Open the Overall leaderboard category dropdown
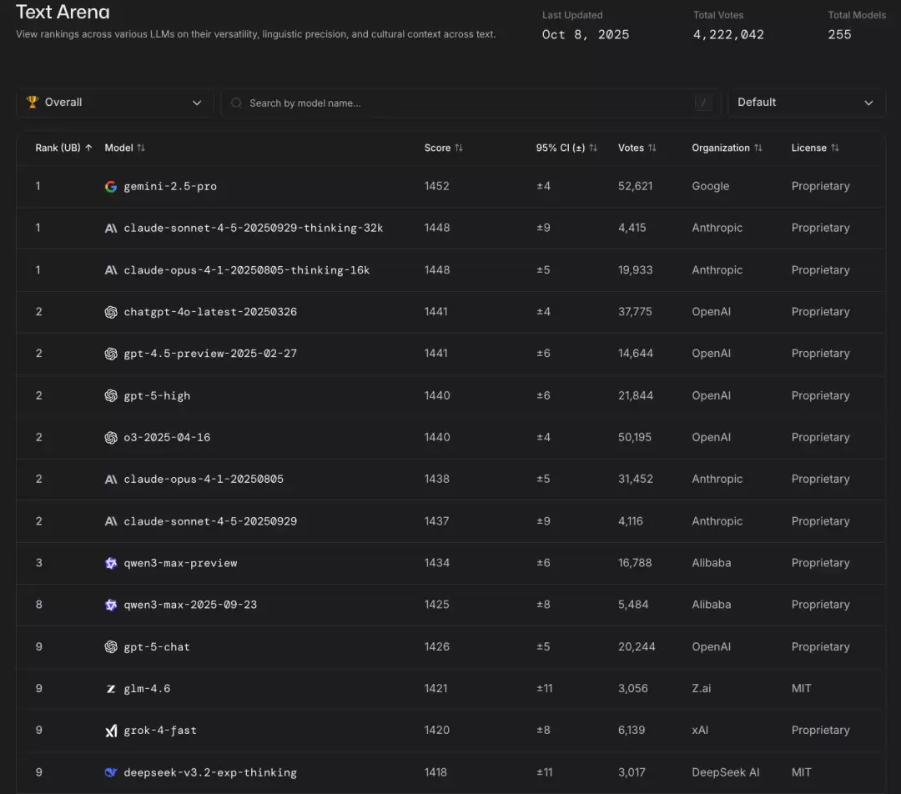 pos(114,102)
